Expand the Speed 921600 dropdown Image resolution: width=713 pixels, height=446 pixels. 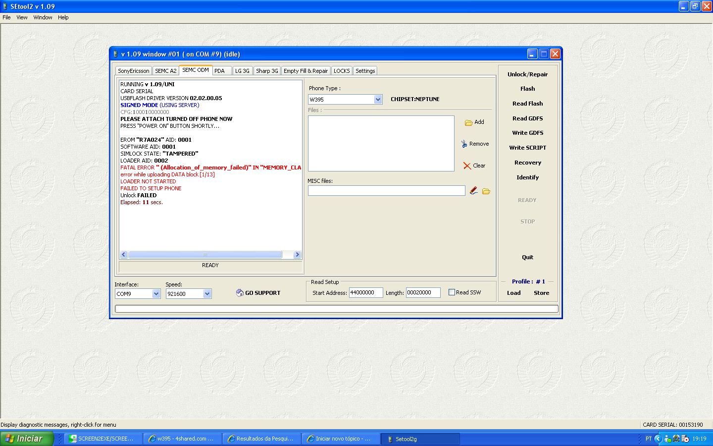click(207, 294)
